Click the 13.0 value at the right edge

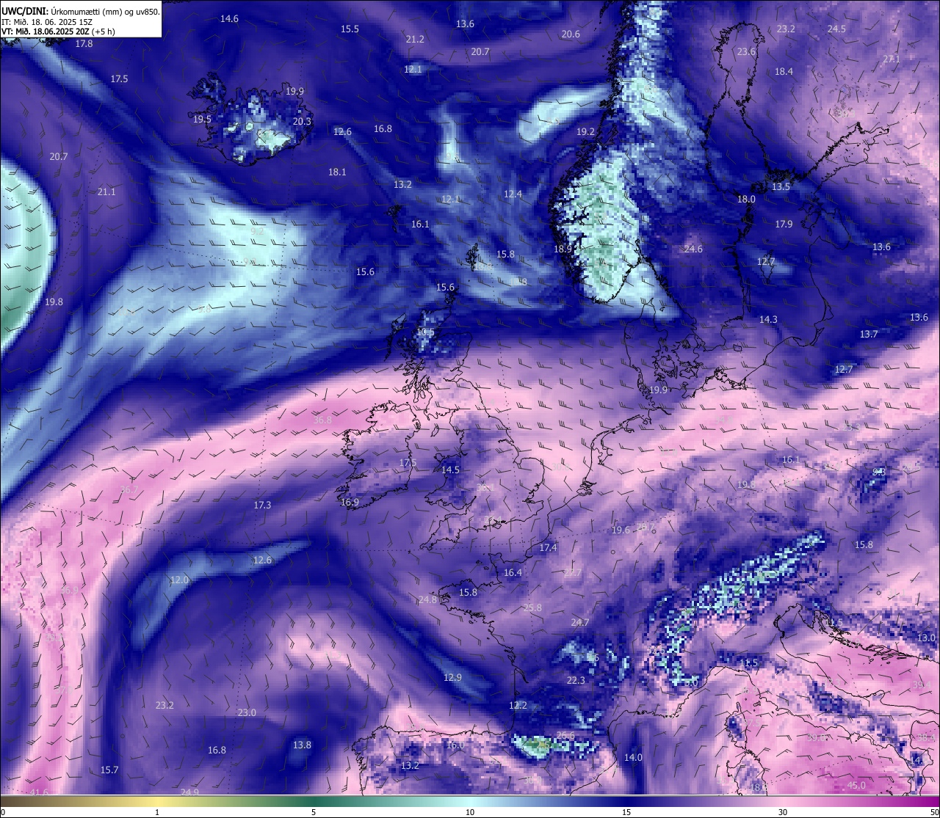tap(927, 638)
